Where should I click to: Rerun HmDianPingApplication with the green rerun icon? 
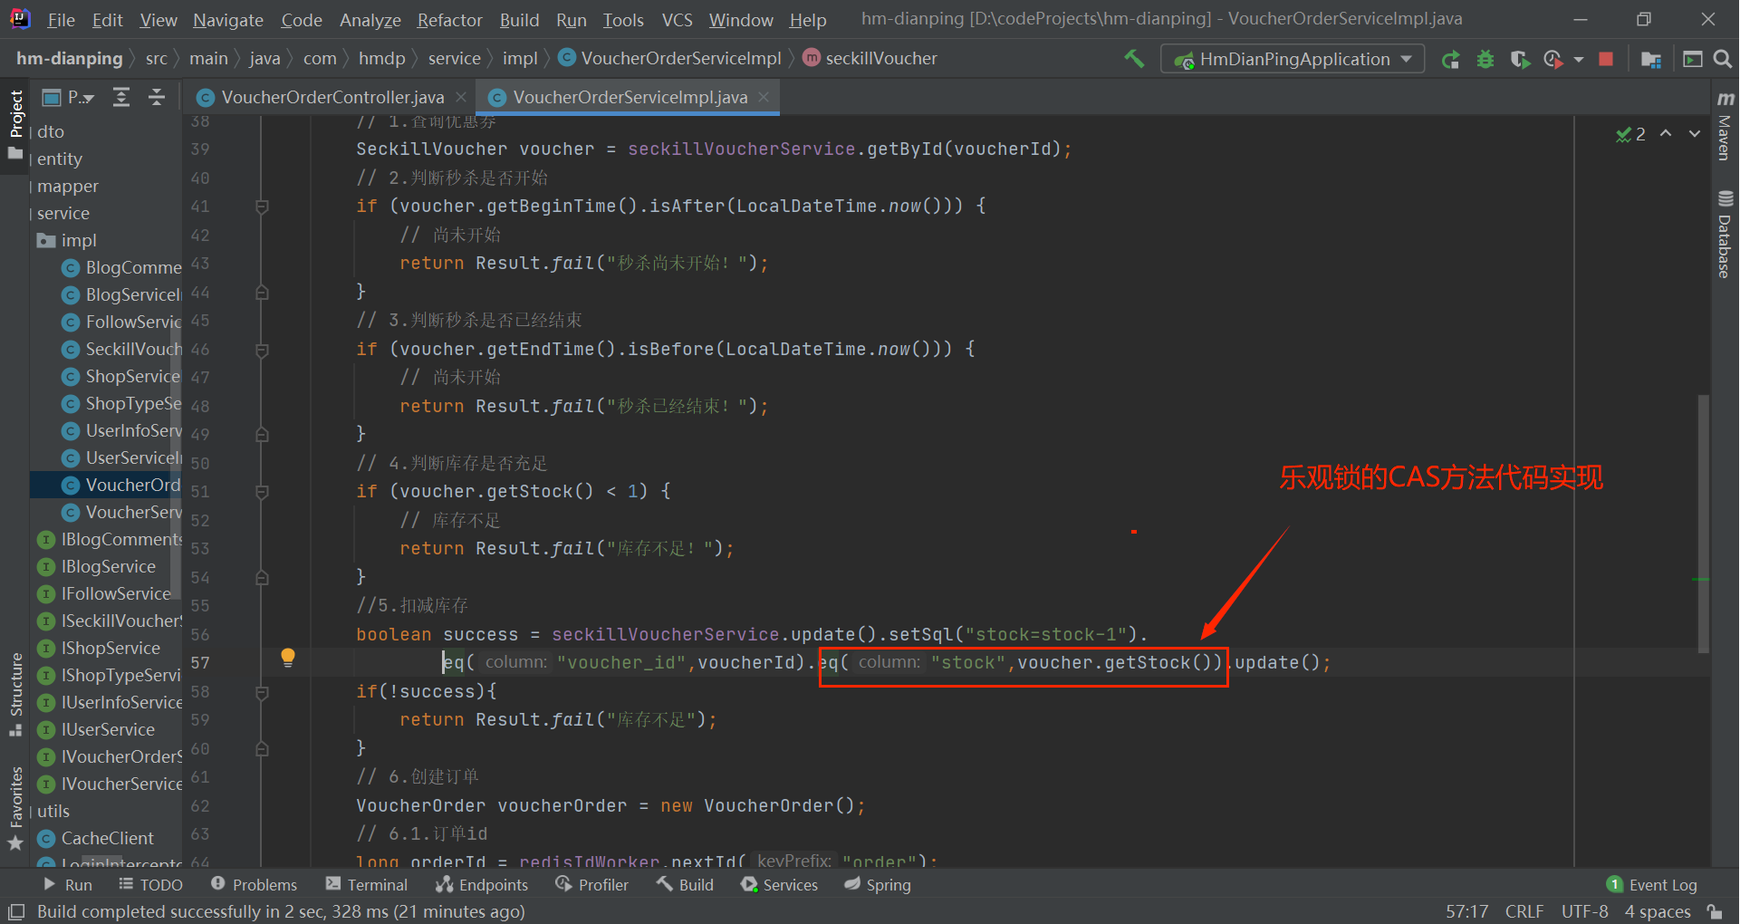(x=1450, y=59)
